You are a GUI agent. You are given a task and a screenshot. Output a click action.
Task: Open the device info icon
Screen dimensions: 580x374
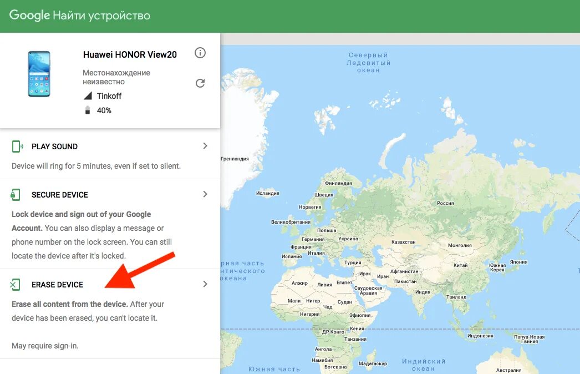point(200,53)
